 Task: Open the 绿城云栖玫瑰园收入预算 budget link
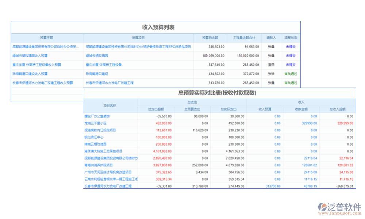[30, 56]
